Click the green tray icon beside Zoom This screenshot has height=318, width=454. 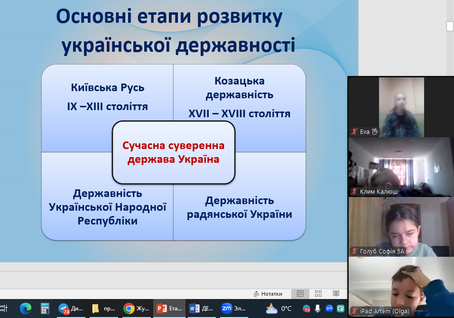pyautogui.click(x=340, y=309)
